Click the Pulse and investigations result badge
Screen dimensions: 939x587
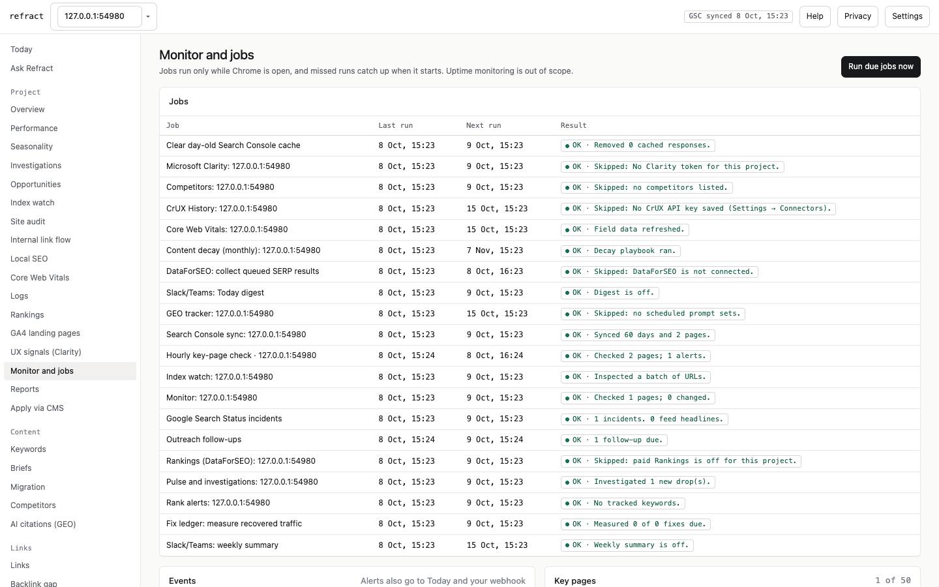pos(638,482)
